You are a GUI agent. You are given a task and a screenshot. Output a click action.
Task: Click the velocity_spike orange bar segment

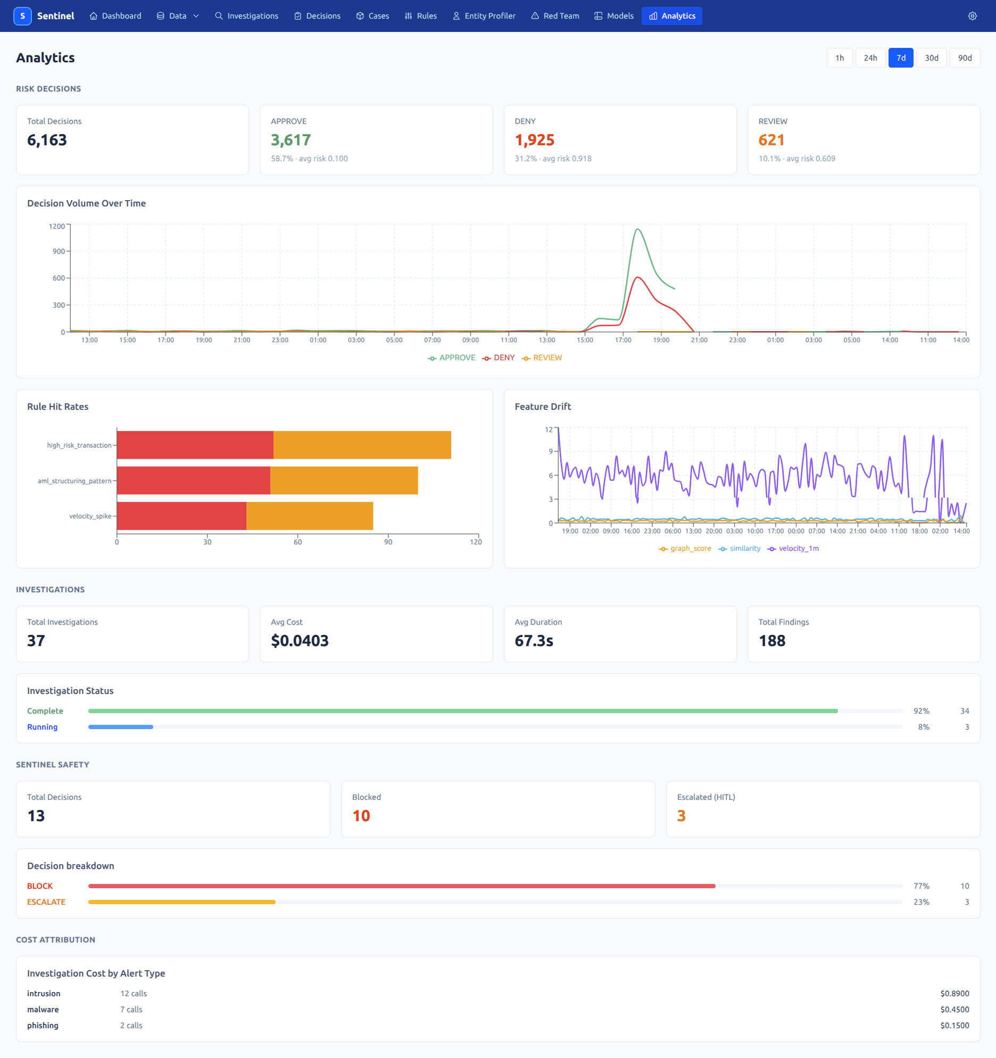pyautogui.click(x=310, y=516)
